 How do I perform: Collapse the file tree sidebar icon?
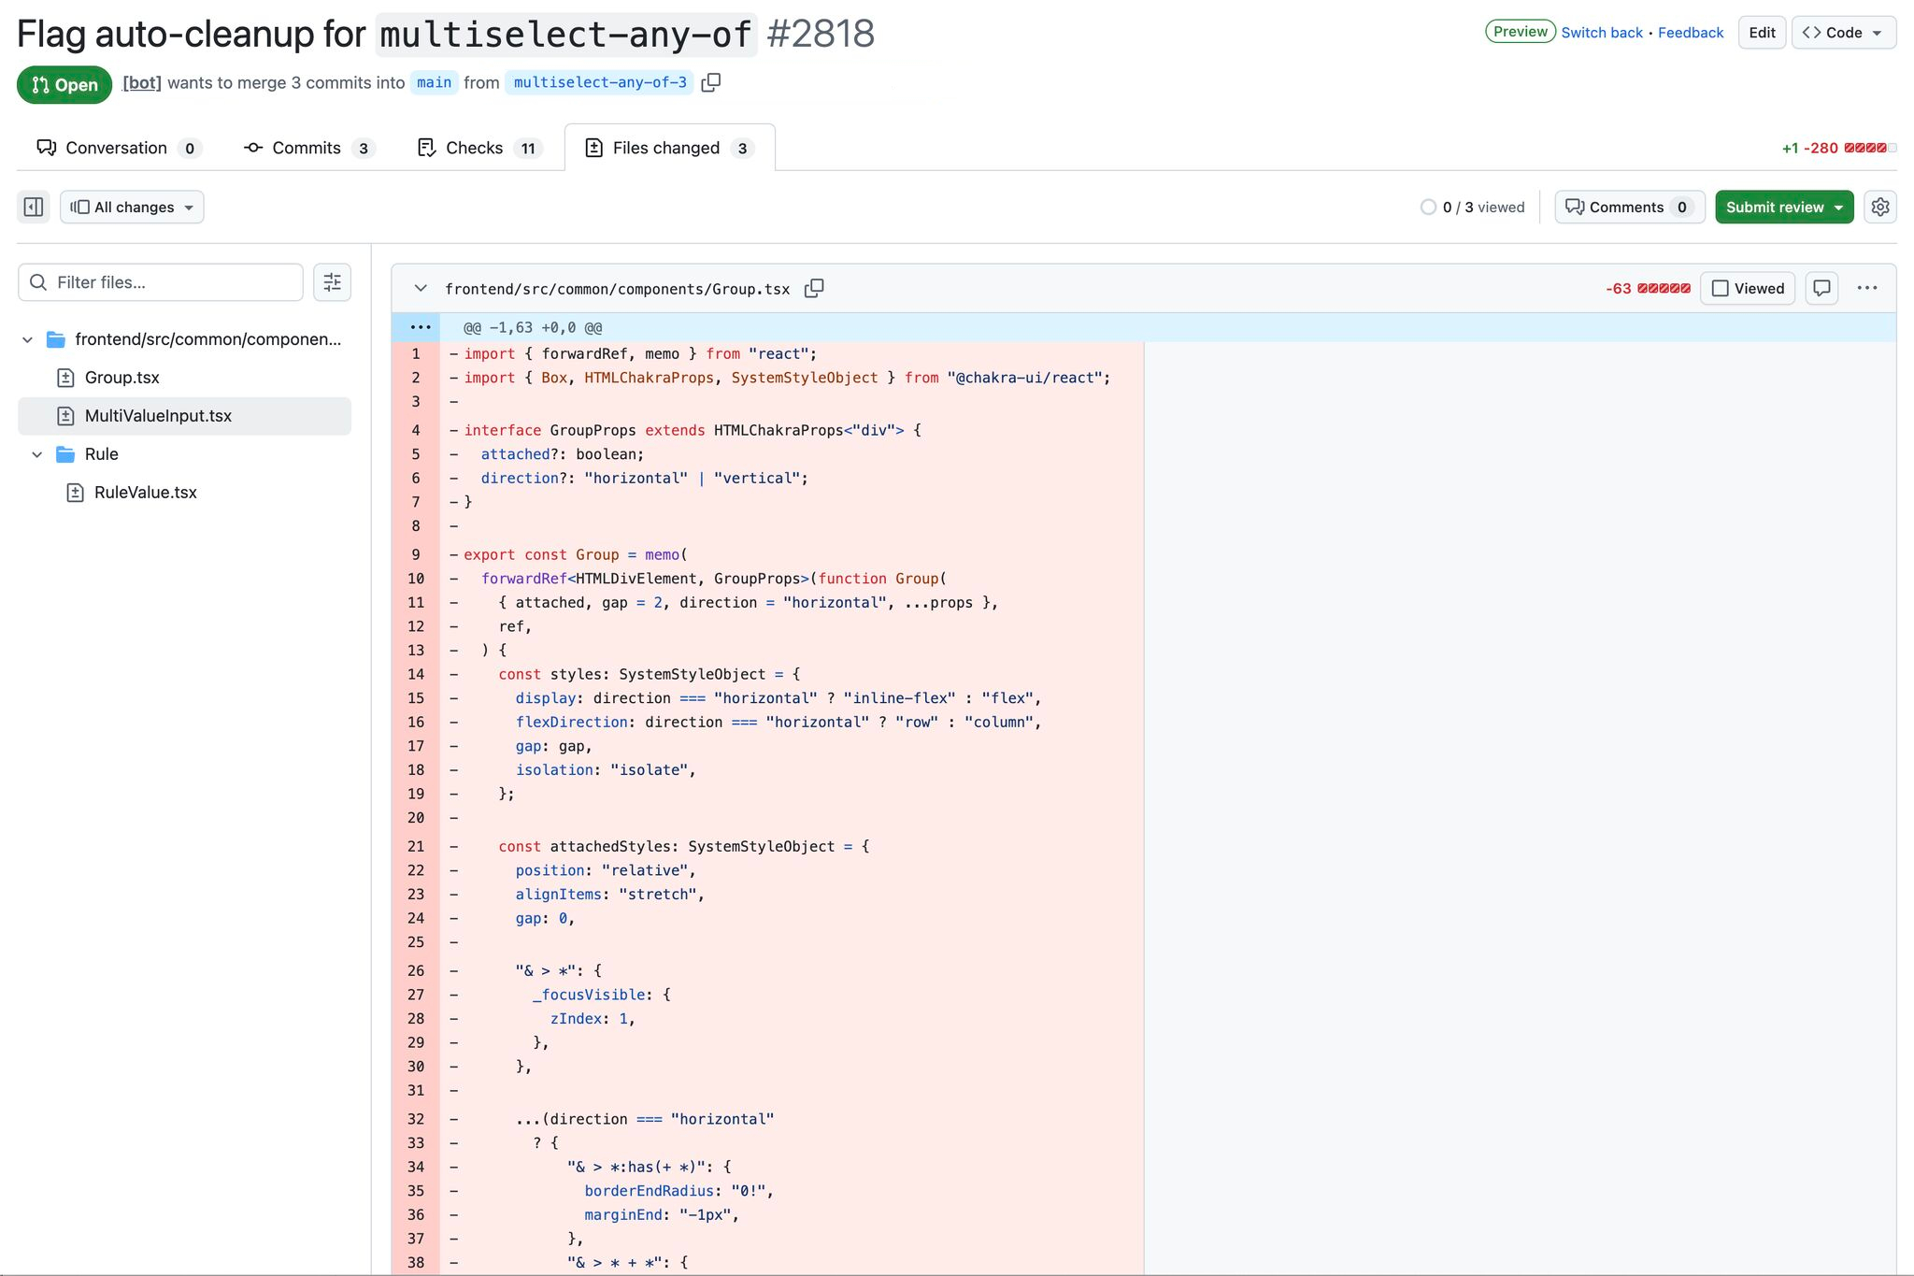[34, 207]
